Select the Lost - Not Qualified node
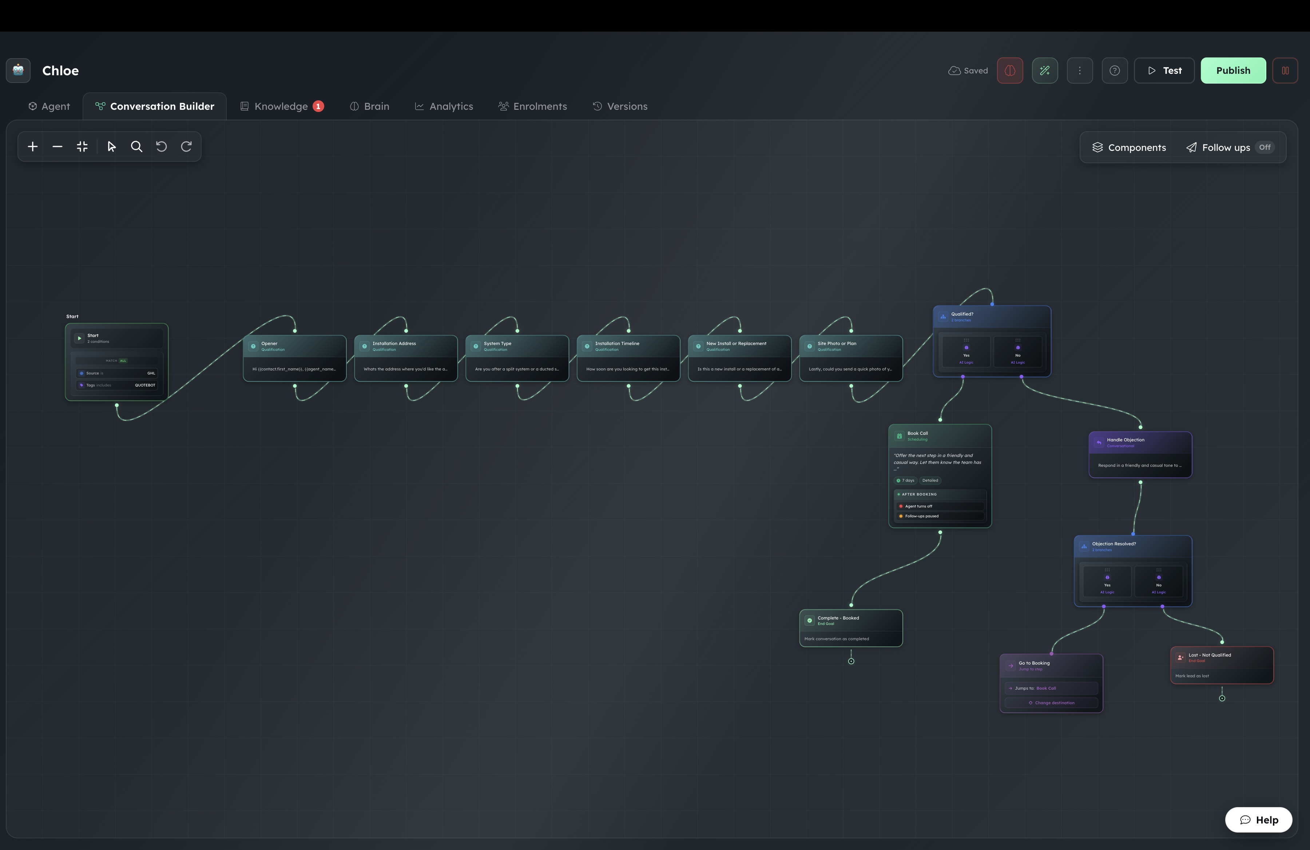 point(1221,665)
